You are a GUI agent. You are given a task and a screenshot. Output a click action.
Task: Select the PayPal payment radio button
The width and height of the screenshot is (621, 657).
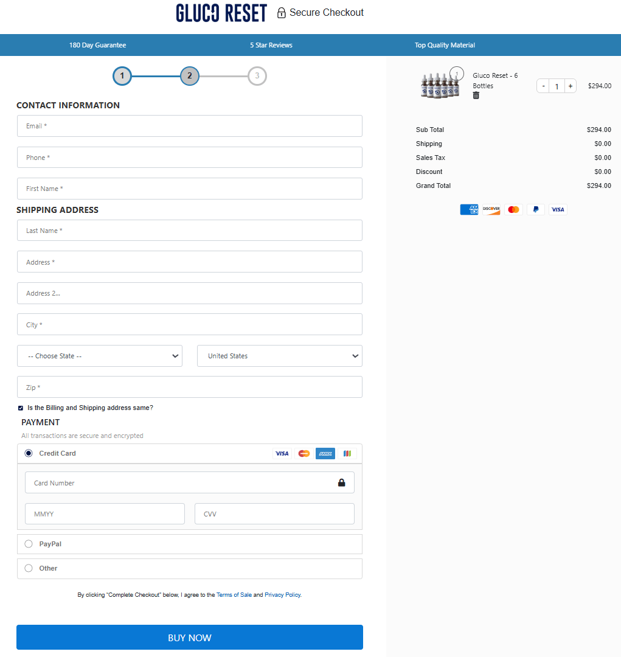29,544
